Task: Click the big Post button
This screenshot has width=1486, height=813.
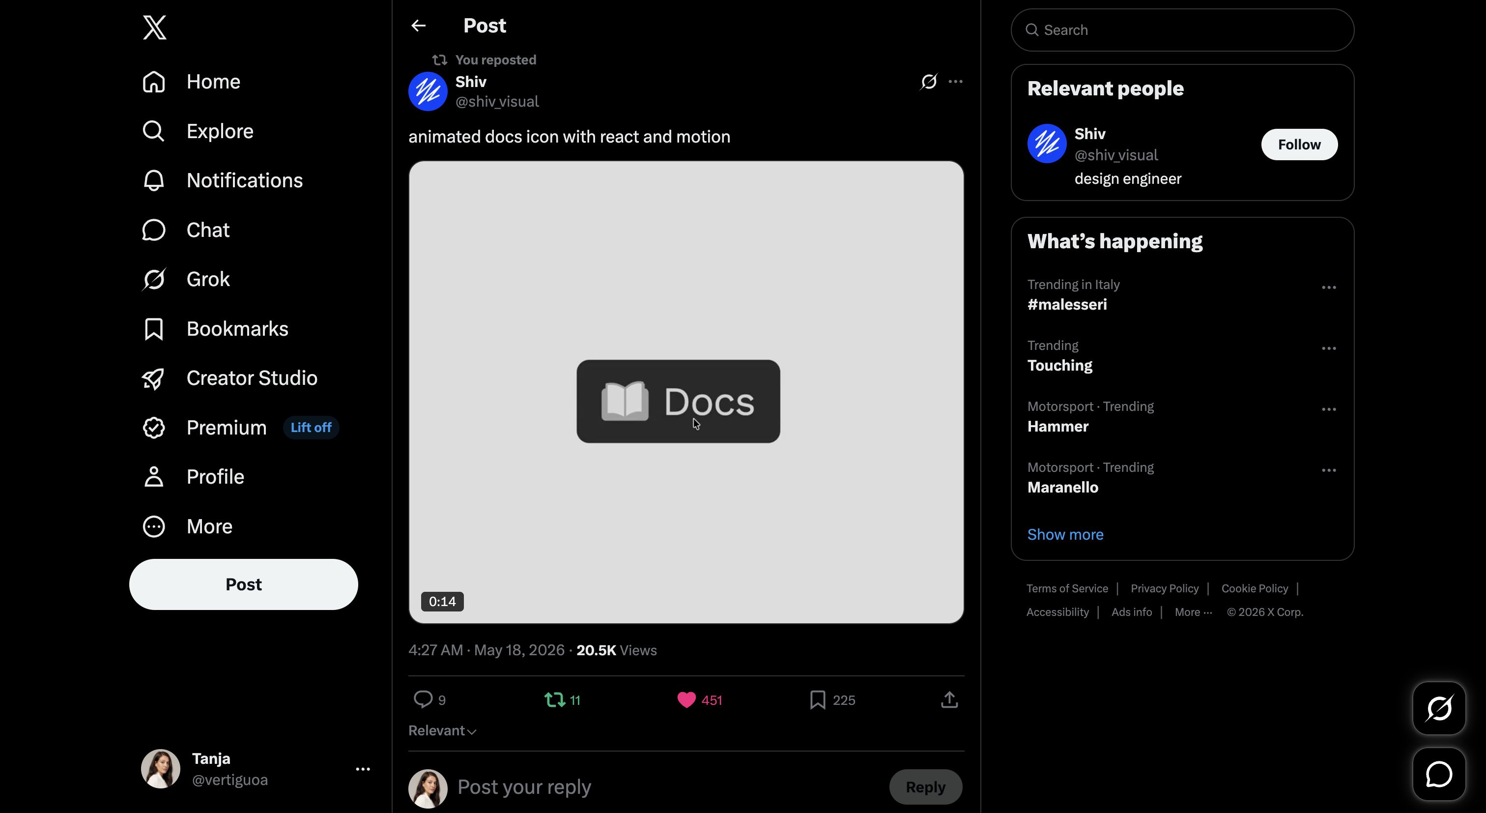Action: coord(243,584)
